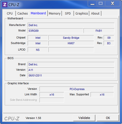122x124 pixels.
Task: Click the Max. Supported label
Action: [x=79, y=94]
